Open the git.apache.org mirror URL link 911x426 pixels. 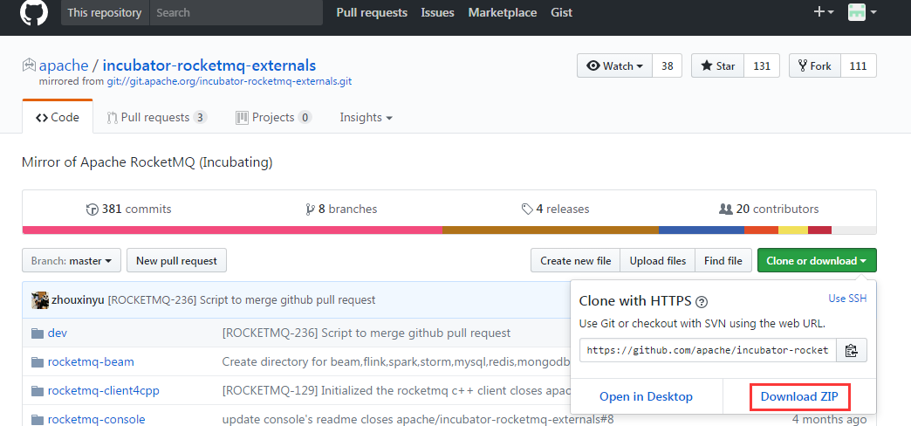(229, 81)
